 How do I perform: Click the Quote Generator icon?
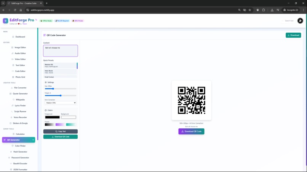click(11, 94)
